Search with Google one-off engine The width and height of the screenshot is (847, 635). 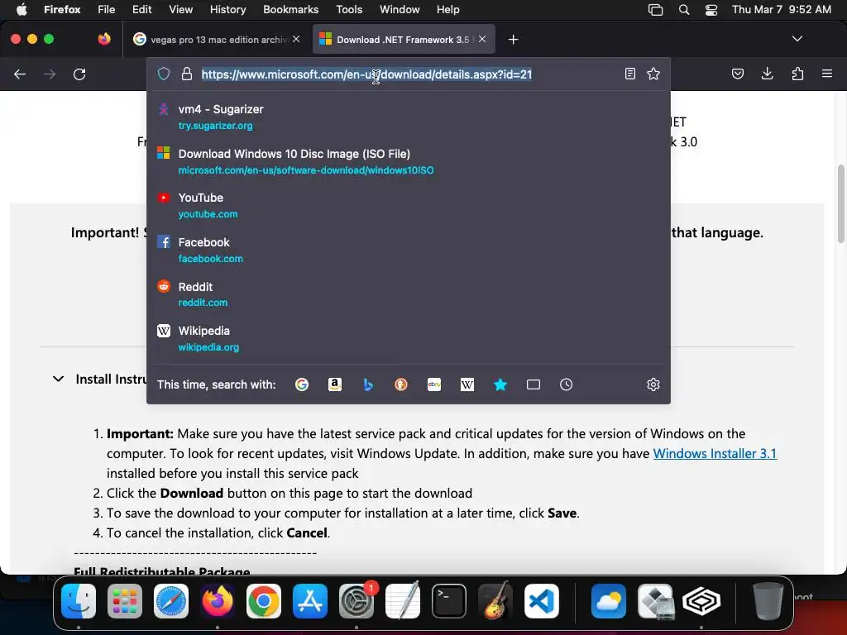tap(302, 384)
